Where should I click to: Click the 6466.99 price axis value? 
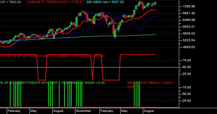189,20
